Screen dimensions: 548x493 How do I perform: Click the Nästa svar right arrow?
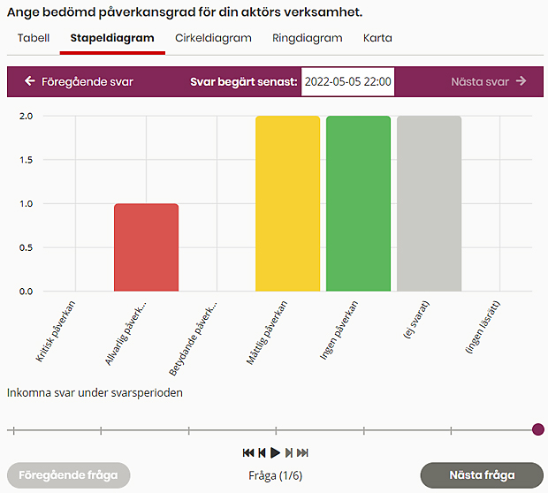(521, 81)
